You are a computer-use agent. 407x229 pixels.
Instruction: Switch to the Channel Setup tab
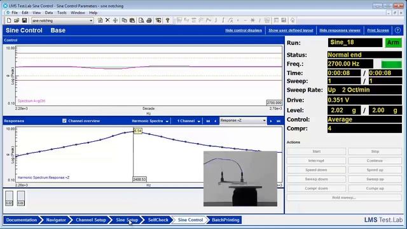click(x=91, y=220)
